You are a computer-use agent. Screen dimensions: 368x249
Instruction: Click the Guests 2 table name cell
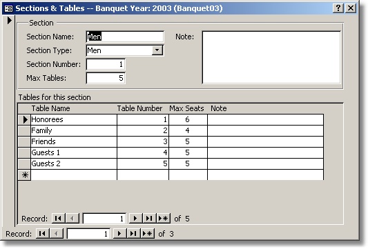pos(74,163)
